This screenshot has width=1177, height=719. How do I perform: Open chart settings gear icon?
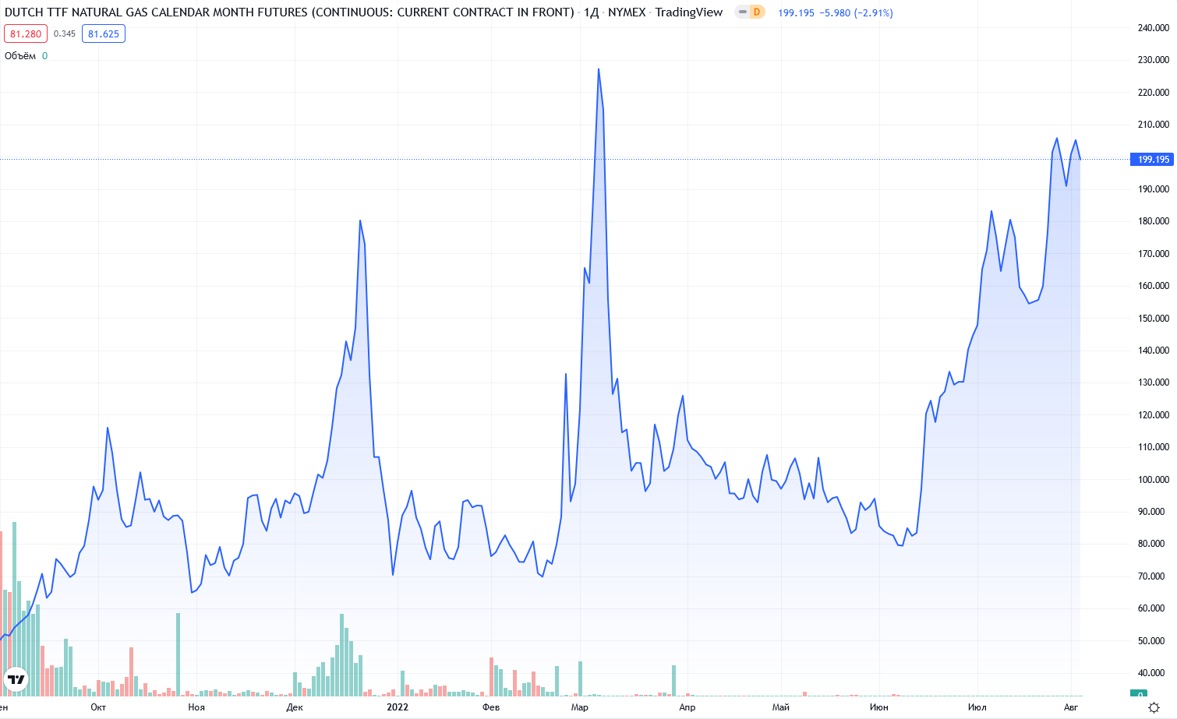click(x=1154, y=707)
